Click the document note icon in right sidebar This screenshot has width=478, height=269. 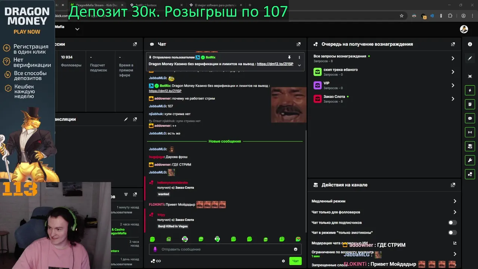point(470,104)
